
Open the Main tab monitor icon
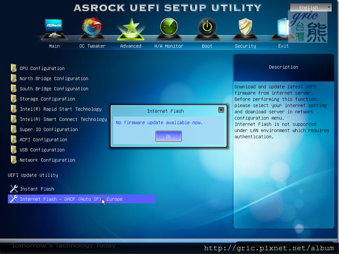(x=54, y=29)
